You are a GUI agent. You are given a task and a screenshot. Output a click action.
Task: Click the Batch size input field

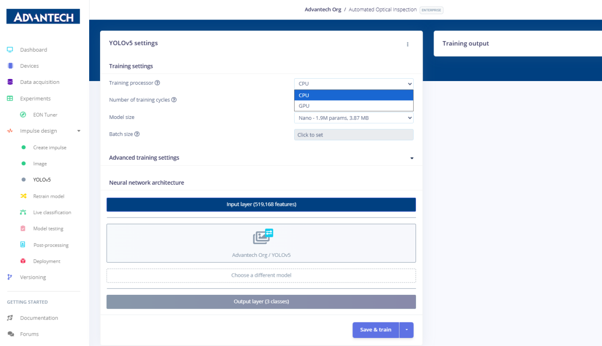(353, 135)
